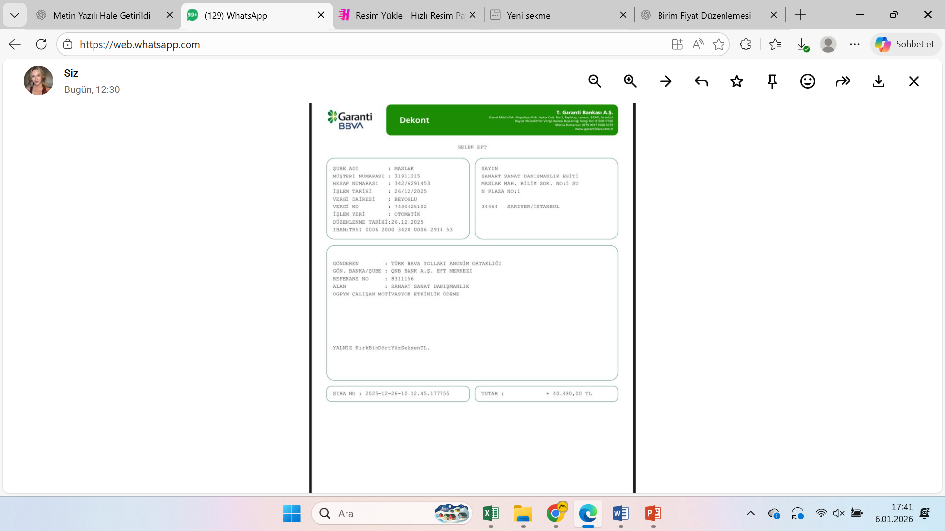Click the taskbar Ara search box
Screen dimensions: 945x531
[x=391, y=514]
